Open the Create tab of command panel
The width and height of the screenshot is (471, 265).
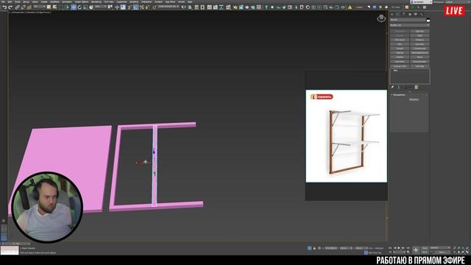click(x=392, y=14)
